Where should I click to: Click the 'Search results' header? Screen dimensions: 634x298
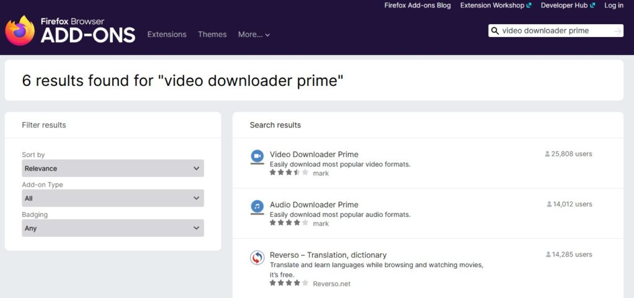tap(276, 125)
